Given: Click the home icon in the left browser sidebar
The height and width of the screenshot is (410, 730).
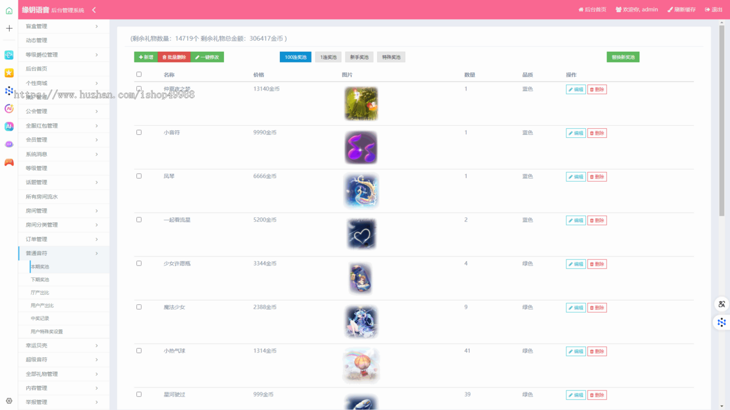Looking at the screenshot, I should pos(9,10).
